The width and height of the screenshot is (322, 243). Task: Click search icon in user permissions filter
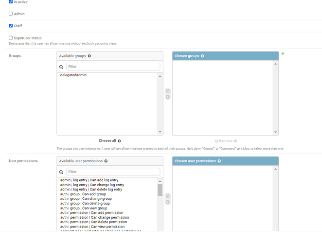click(x=61, y=172)
